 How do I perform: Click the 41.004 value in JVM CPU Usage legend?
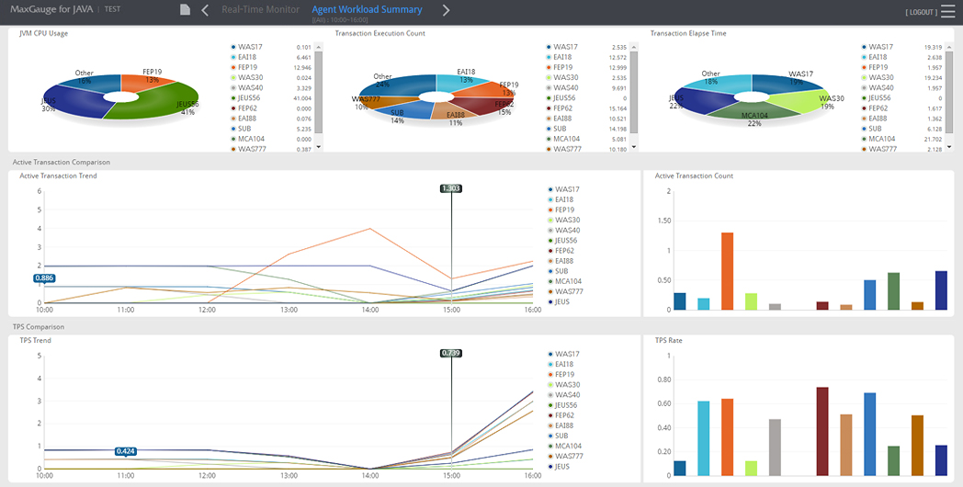[303, 98]
